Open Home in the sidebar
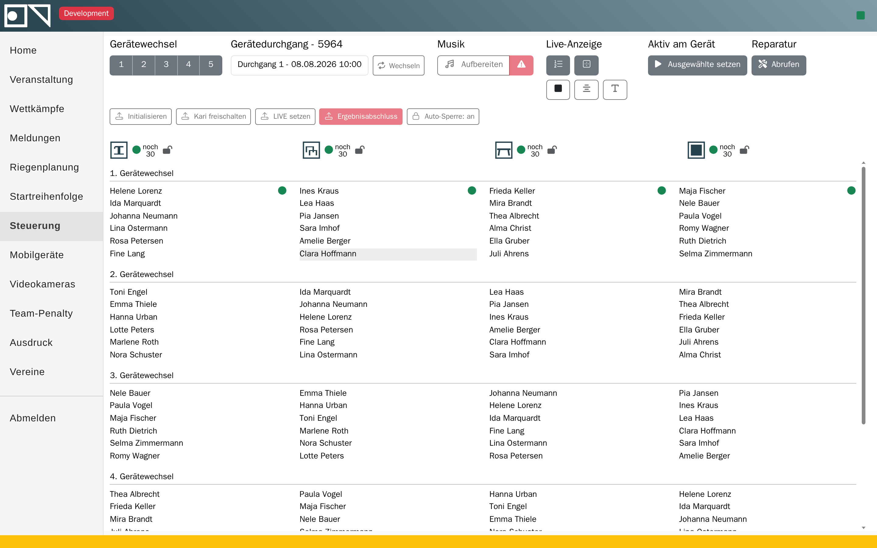 [51, 50]
